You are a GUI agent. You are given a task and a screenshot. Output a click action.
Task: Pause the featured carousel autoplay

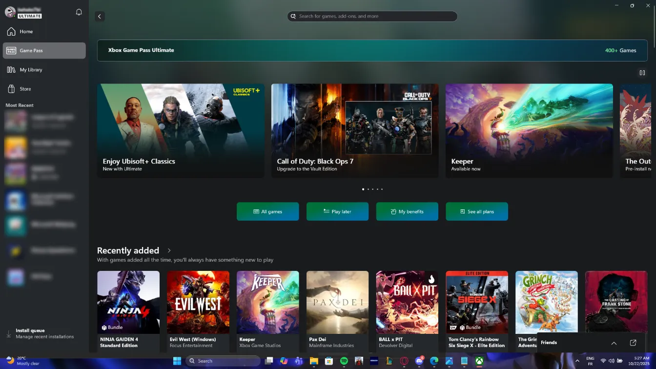(642, 73)
